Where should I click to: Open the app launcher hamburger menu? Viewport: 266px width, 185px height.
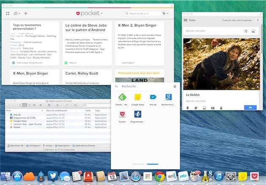click(175, 86)
